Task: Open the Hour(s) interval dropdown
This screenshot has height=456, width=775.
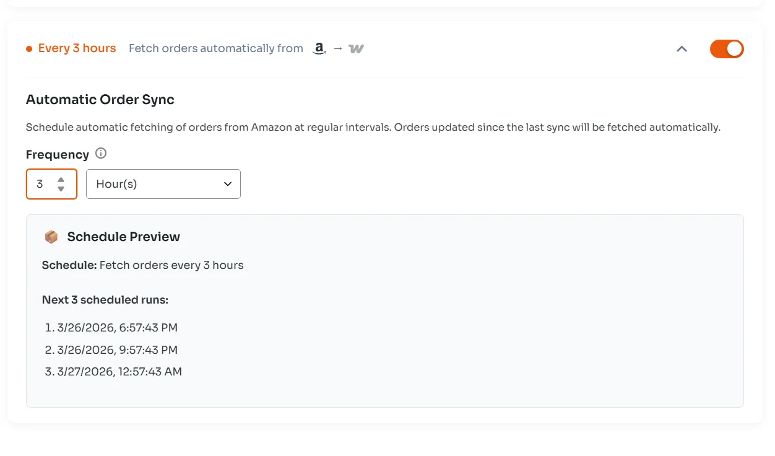Action: click(x=163, y=183)
